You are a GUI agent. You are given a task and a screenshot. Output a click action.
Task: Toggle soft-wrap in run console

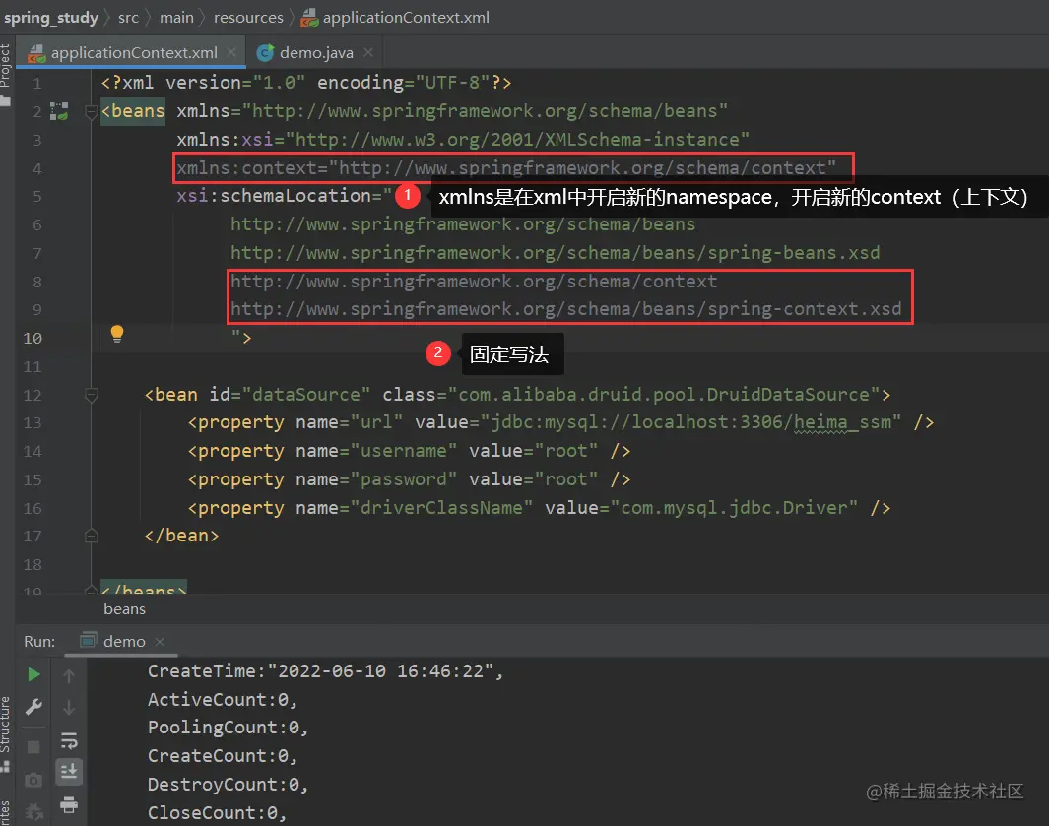coord(69,741)
